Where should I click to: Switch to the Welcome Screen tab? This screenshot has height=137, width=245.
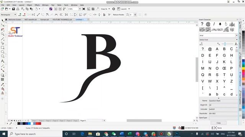[15, 19]
